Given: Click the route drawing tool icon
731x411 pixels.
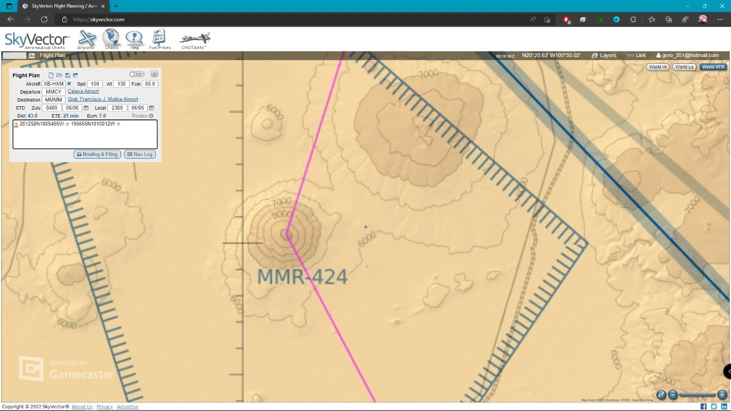Looking at the screenshot, I should (x=661, y=395).
